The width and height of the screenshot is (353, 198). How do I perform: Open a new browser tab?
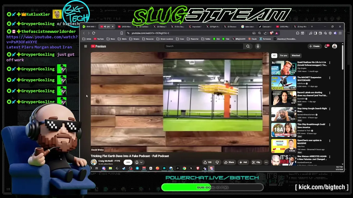click(312, 27)
